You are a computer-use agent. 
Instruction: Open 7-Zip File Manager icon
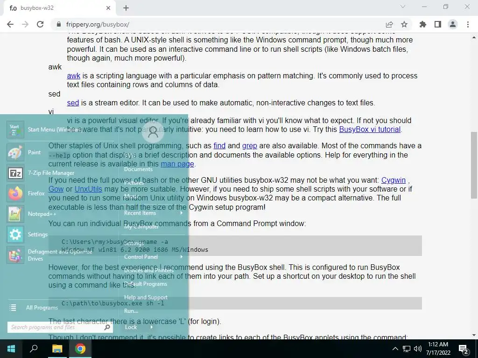coord(15,173)
